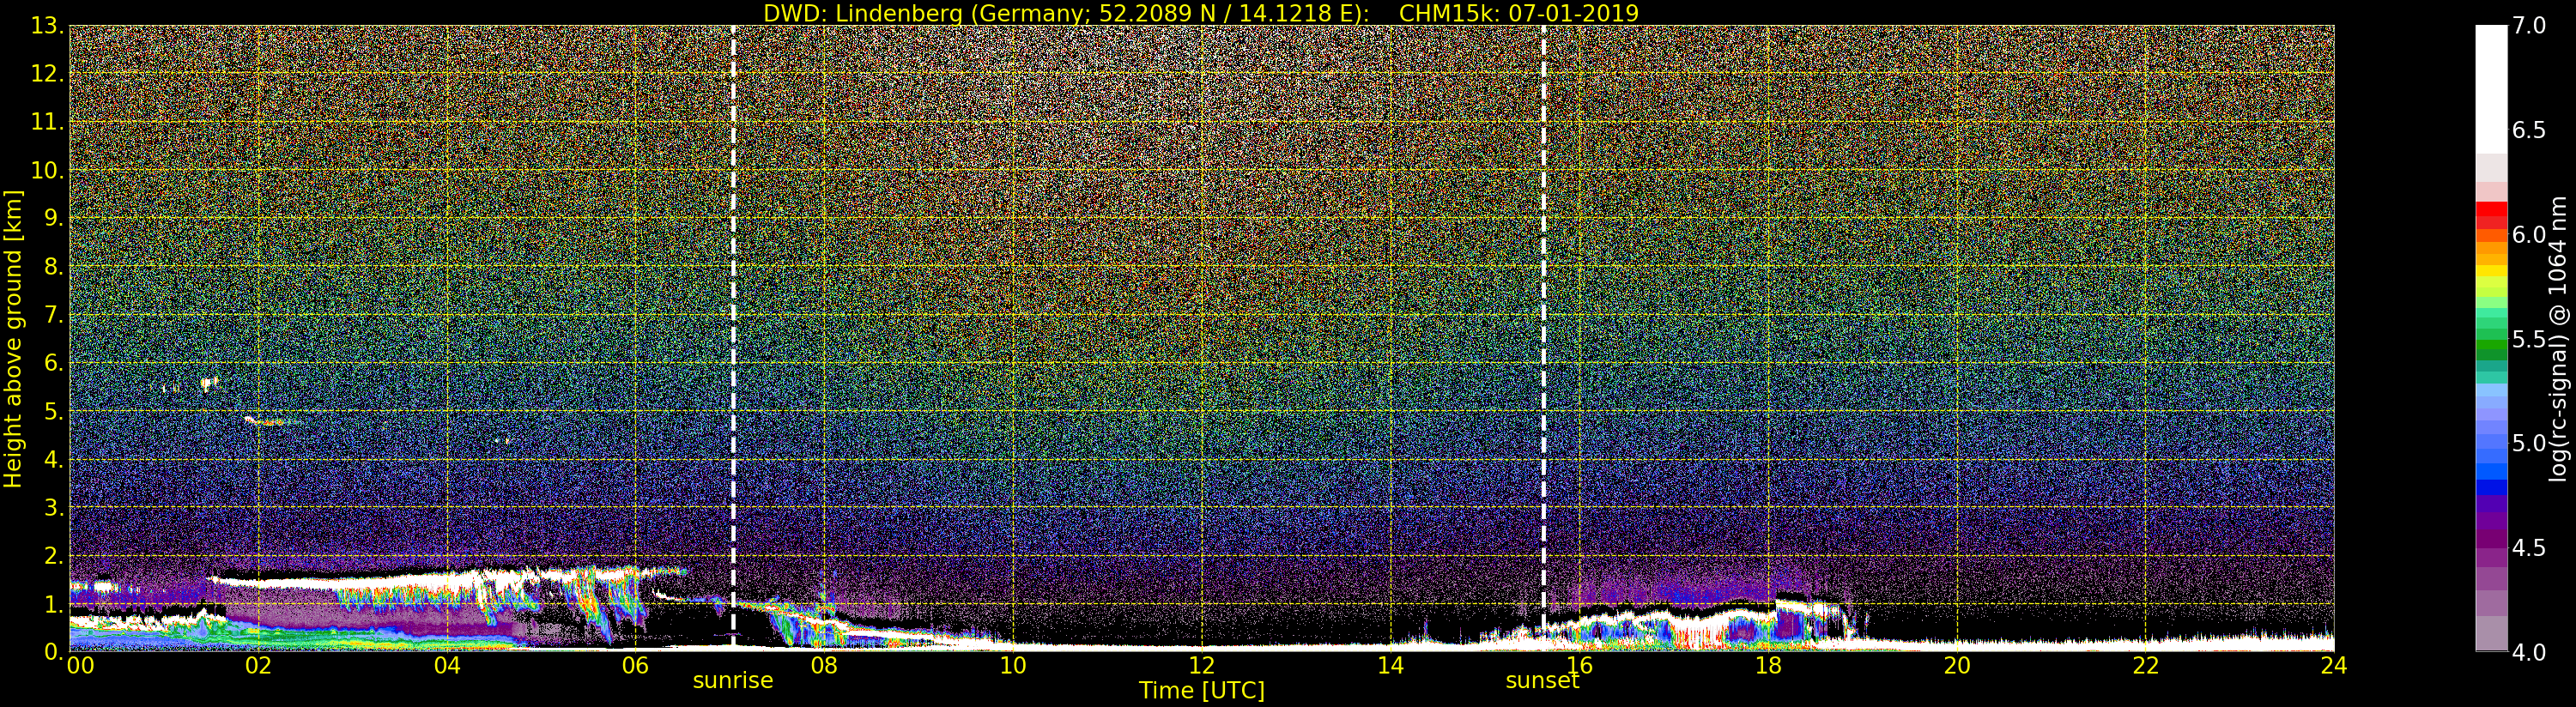Click the 'Time [UTC]' axis label
The image size is (2576, 707).
tap(1202, 691)
